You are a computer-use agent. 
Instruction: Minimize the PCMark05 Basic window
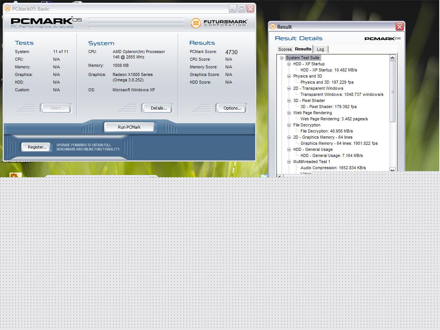click(233, 9)
